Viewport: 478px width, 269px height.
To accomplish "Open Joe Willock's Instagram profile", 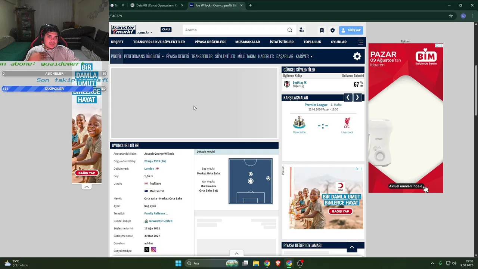I will tap(153, 250).
